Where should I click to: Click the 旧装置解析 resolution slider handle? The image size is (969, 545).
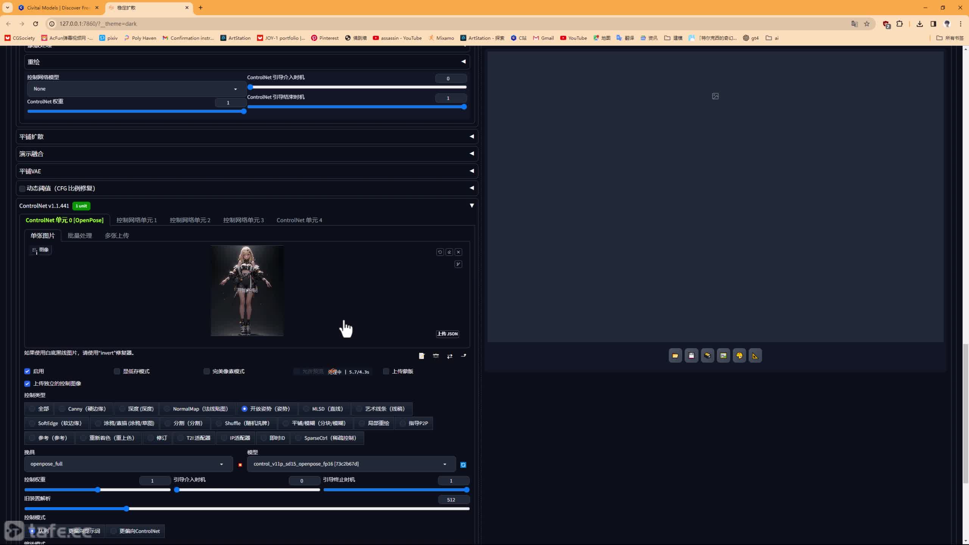(x=126, y=509)
